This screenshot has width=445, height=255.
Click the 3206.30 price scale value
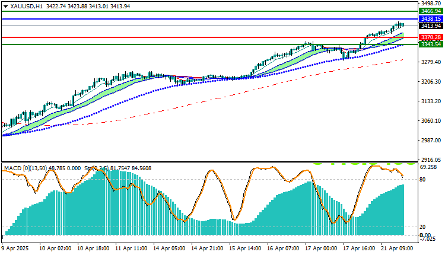coord(431,81)
